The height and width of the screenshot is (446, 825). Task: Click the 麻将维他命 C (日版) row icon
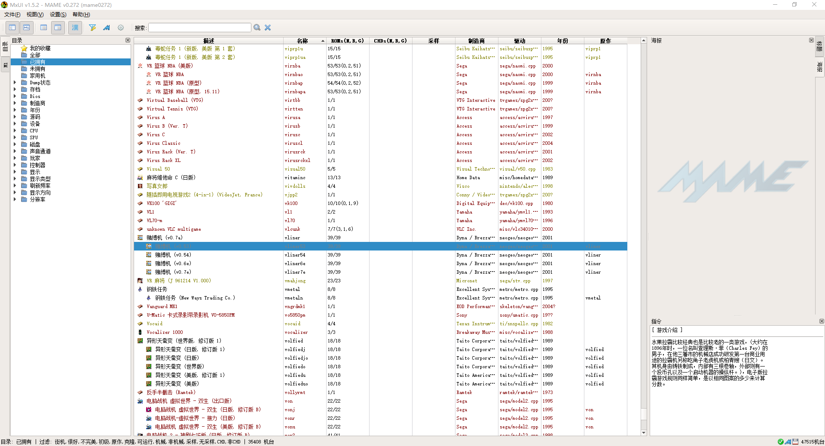(x=140, y=177)
